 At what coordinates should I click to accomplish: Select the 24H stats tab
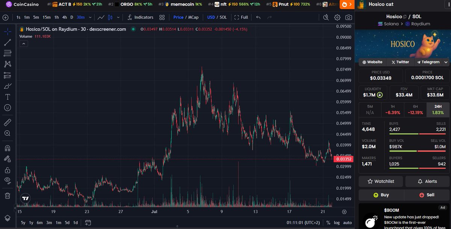tap(437, 109)
